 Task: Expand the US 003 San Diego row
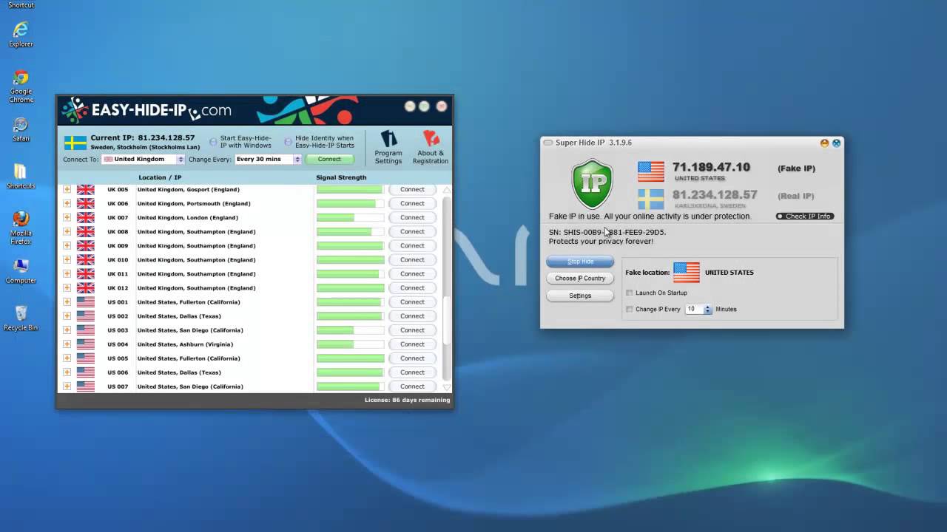67,330
